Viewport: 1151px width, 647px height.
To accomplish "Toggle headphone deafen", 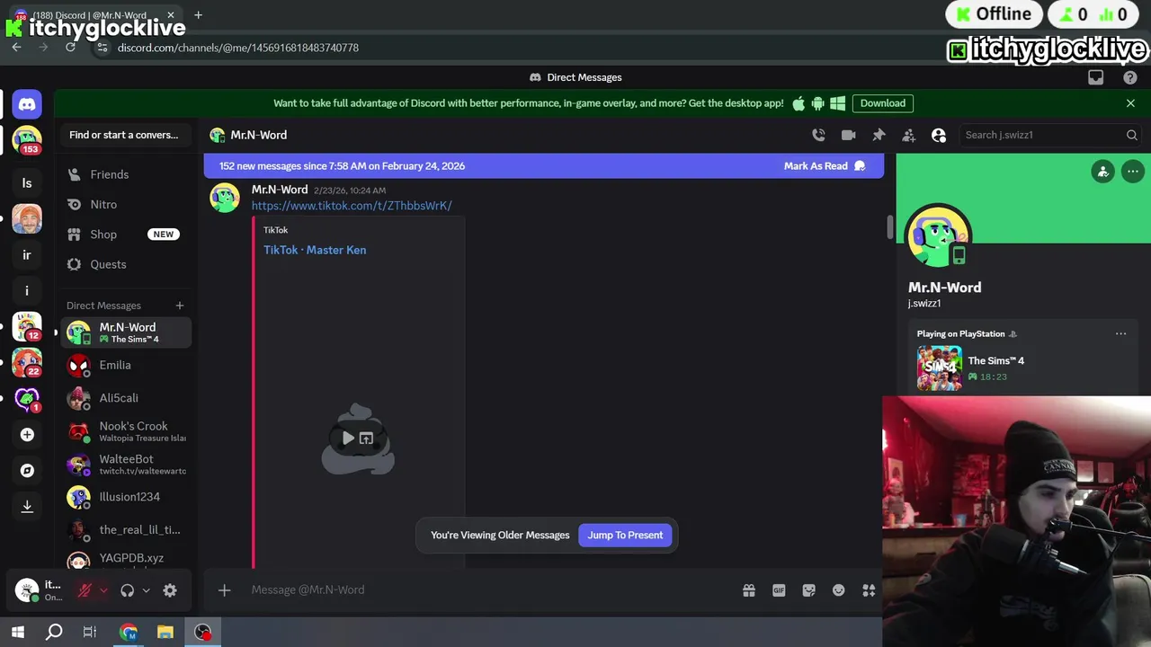I will point(127,590).
